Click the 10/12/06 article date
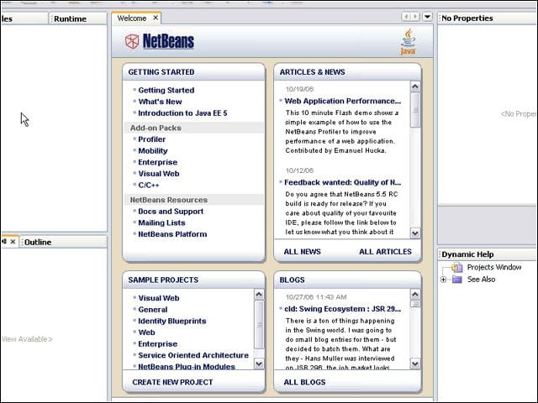This screenshot has height=403, width=538. click(299, 170)
